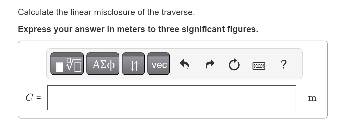Click the up-down arrows toolbar button
The height and width of the screenshot is (125, 359).
point(133,64)
